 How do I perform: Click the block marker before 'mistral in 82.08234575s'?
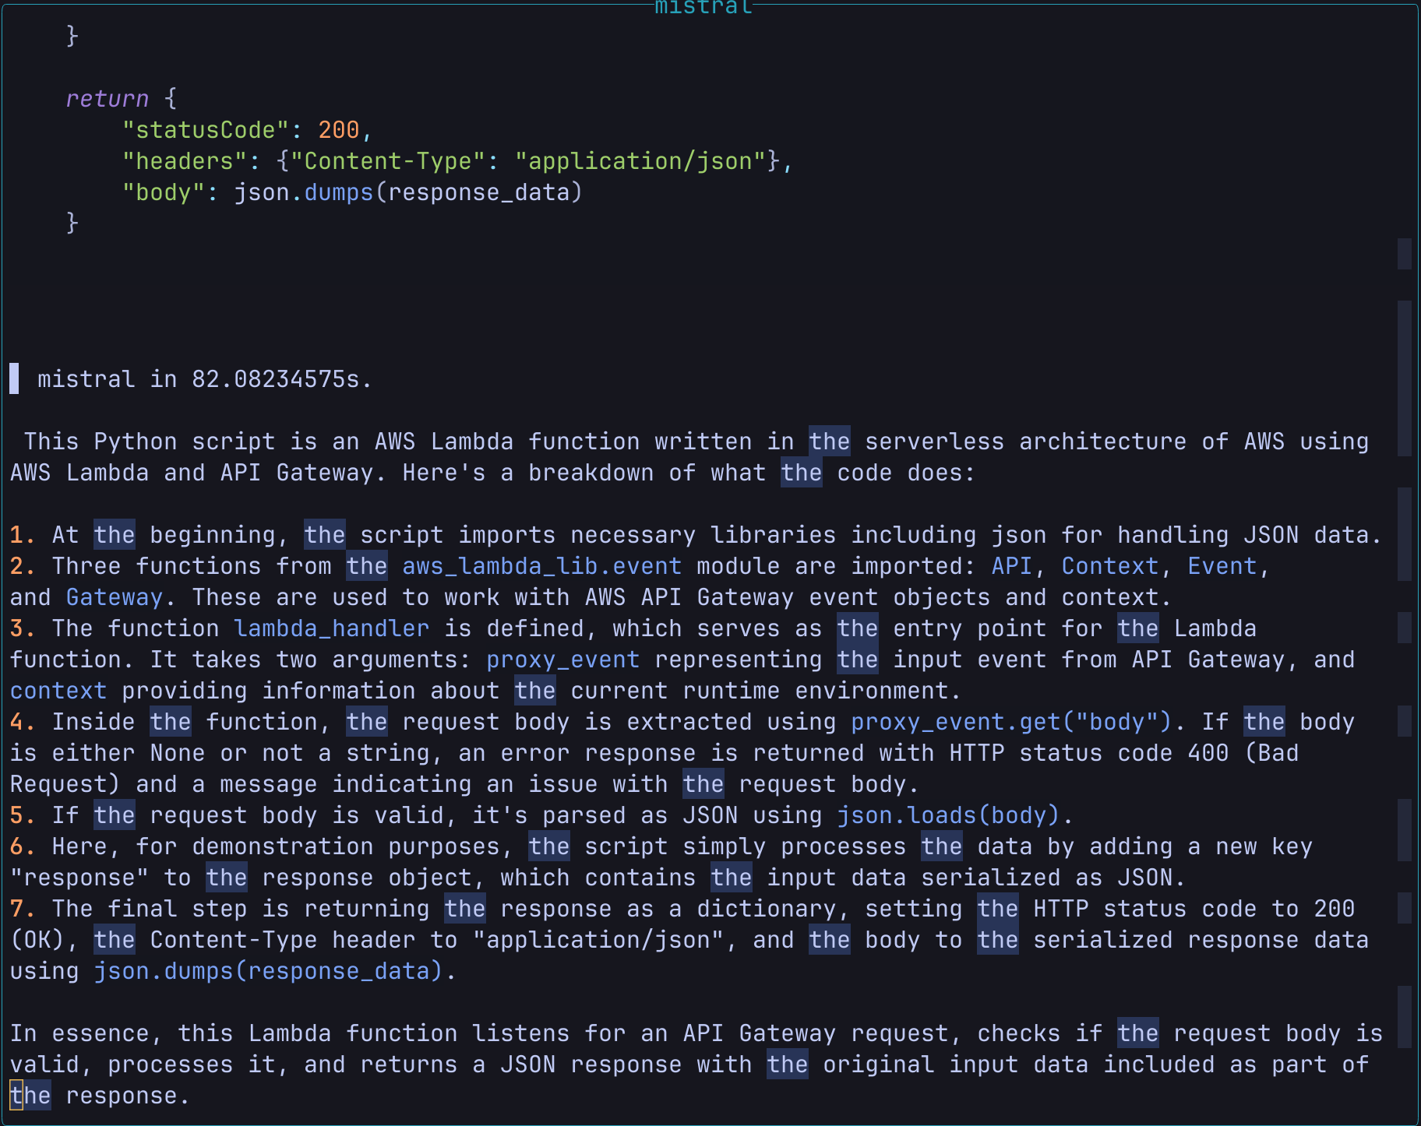pos(14,378)
